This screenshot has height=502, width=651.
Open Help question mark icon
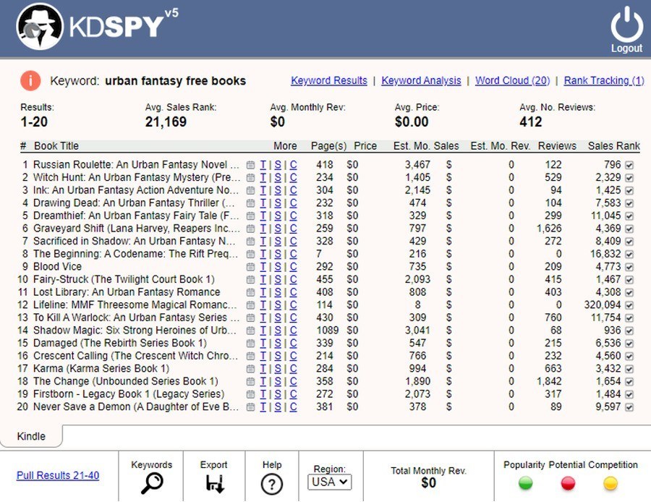271,483
